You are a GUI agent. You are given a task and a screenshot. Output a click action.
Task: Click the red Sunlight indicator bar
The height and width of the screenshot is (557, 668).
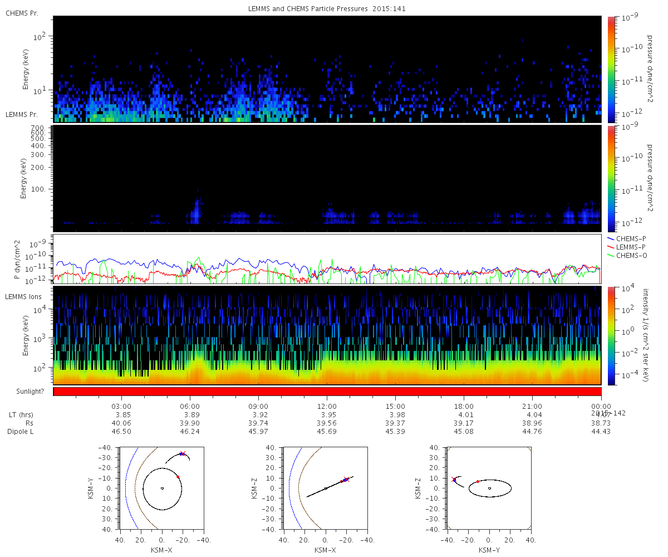click(x=327, y=392)
